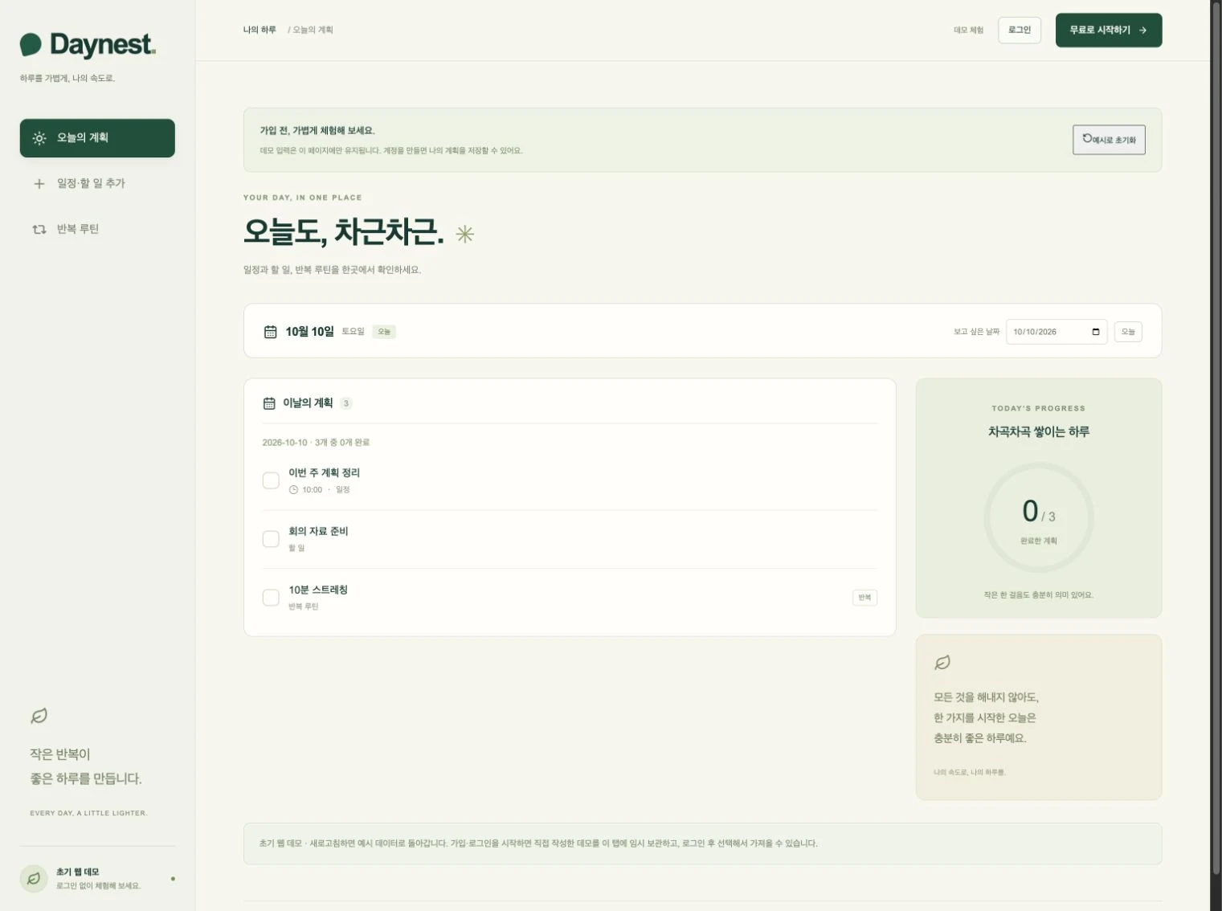Click the 오늘의 계획 breadcrumb text
The width and height of the screenshot is (1222, 911).
tap(313, 30)
